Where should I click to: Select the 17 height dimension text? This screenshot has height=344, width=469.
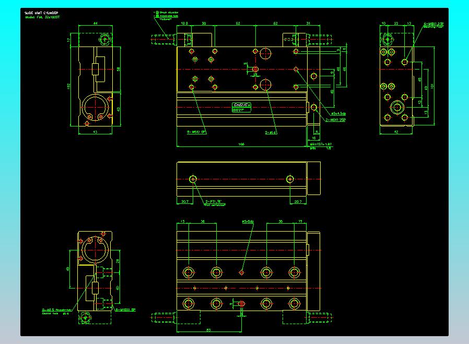69,40
